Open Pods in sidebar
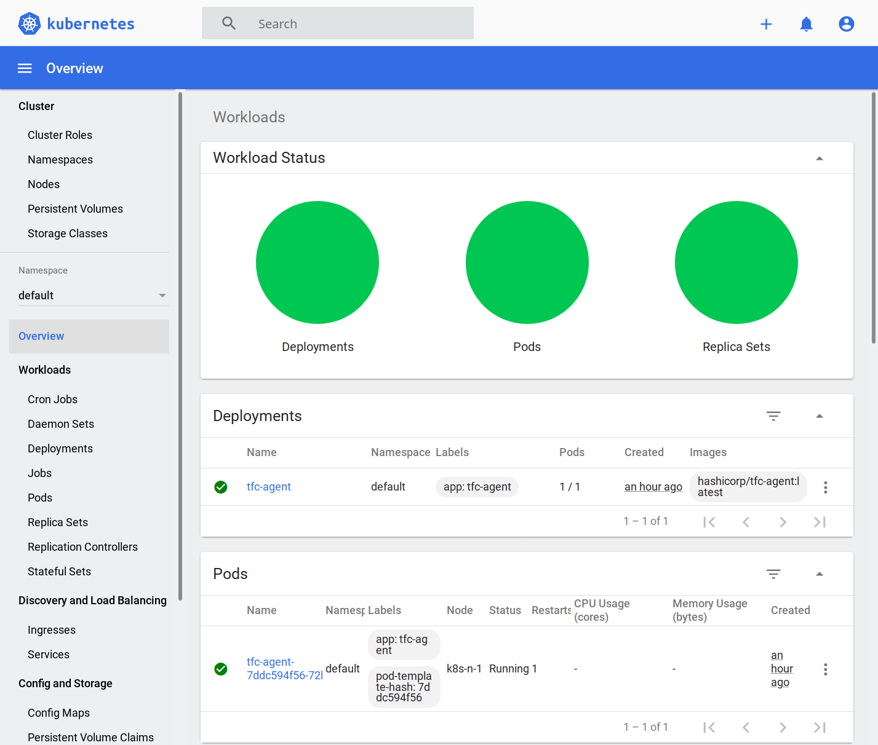The width and height of the screenshot is (878, 745). click(x=40, y=498)
